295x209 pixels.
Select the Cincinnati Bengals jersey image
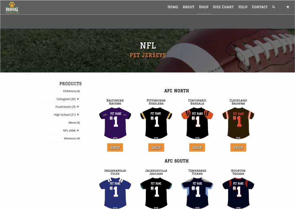197,123
